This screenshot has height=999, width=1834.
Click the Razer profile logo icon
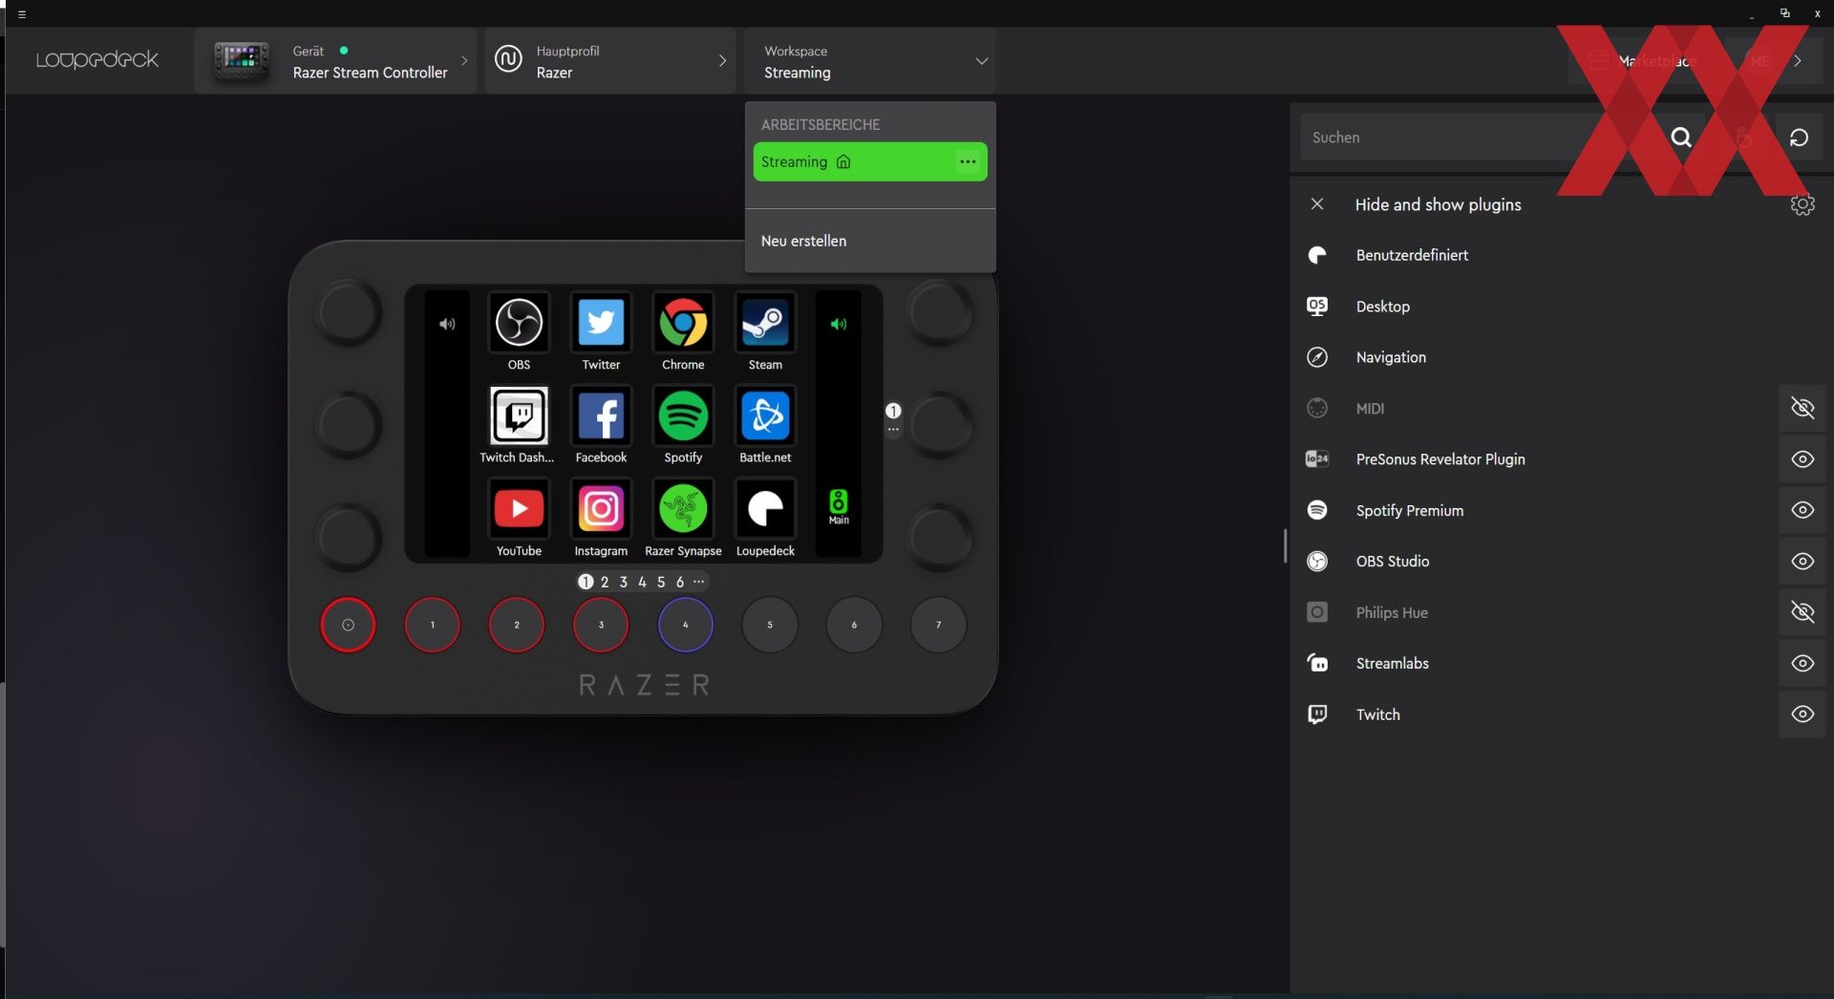click(508, 59)
